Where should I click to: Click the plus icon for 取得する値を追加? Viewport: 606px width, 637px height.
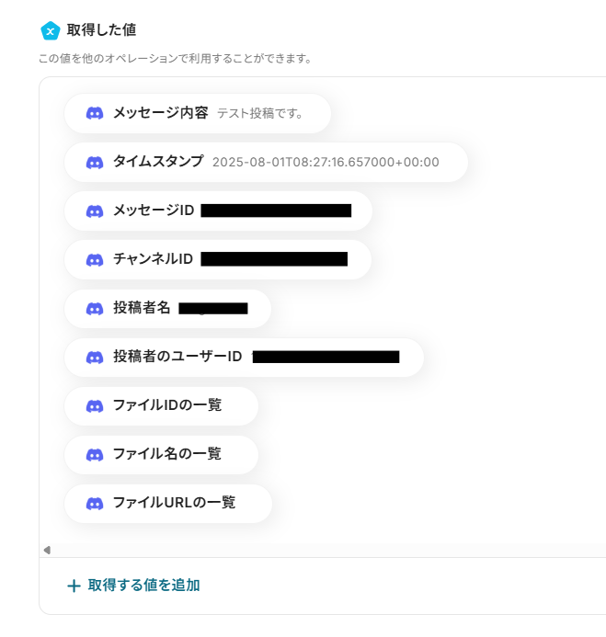74,586
